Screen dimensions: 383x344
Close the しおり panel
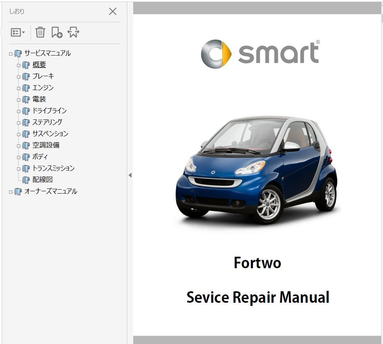113,12
